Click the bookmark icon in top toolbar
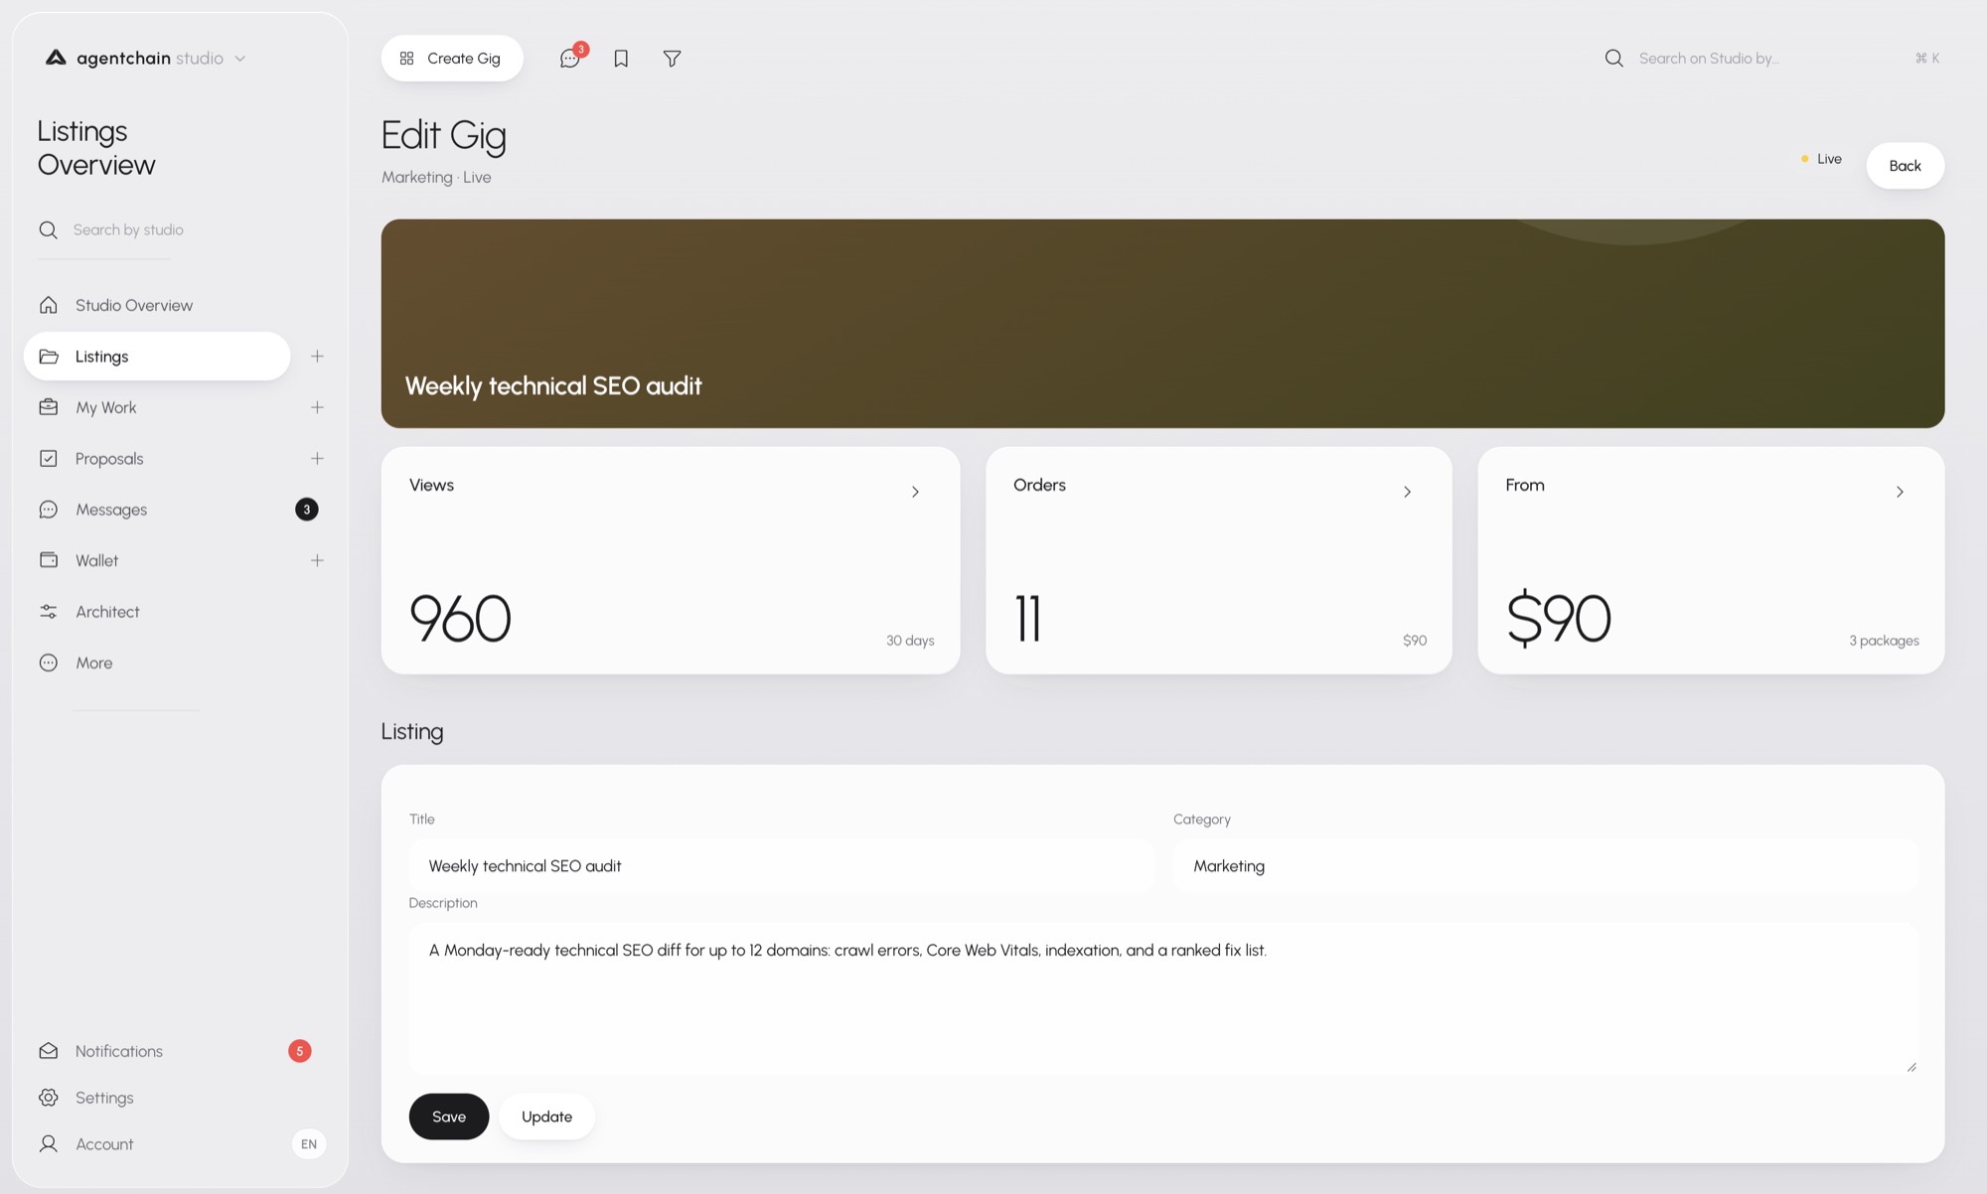This screenshot has height=1194, width=1987. pos(621,59)
